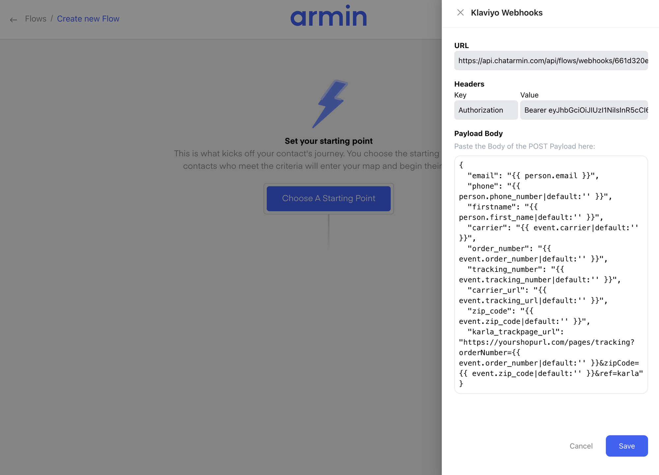Click the Payload Body heading
The height and width of the screenshot is (475, 659).
[x=478, y=133]
